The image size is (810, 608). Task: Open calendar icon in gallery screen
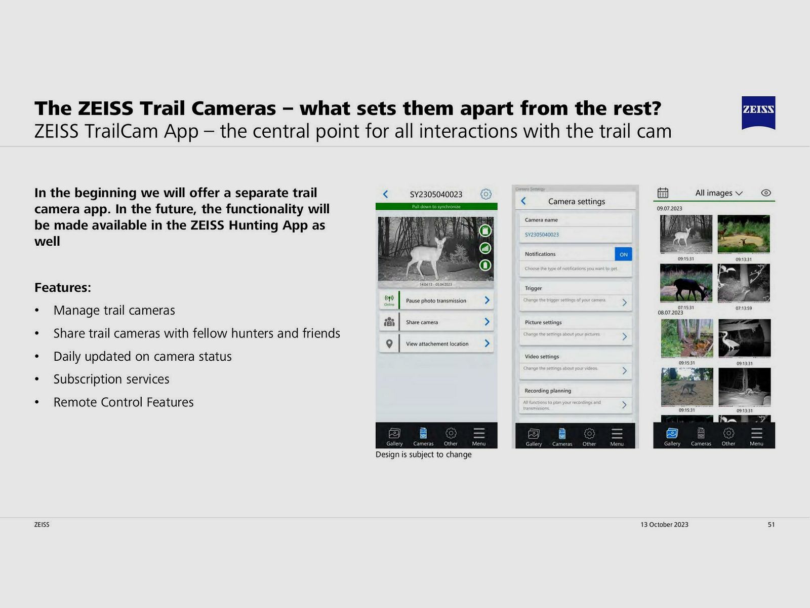pos(663,193)
